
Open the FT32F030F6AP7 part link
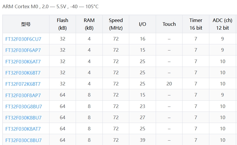click(23, 50)
